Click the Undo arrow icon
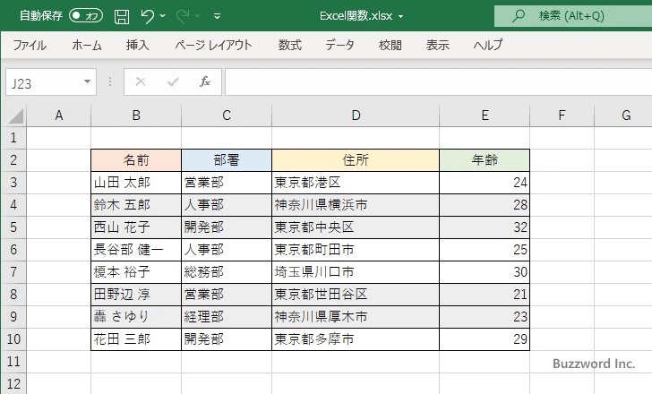Screen dimensions: 652x394 coord(149,16)
